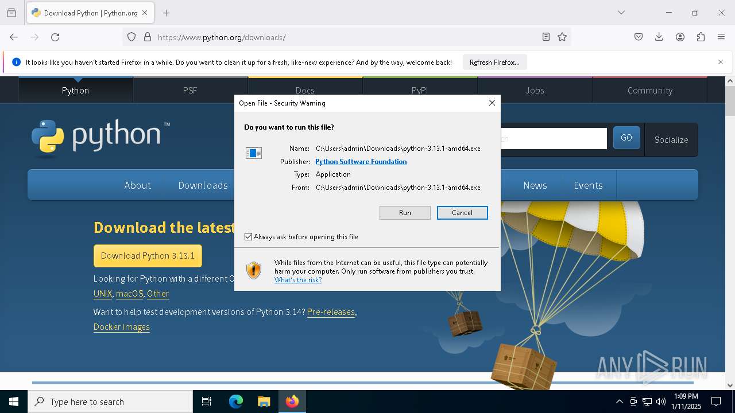
Task: Open the UNIX download link
Action: coord(103,294)
